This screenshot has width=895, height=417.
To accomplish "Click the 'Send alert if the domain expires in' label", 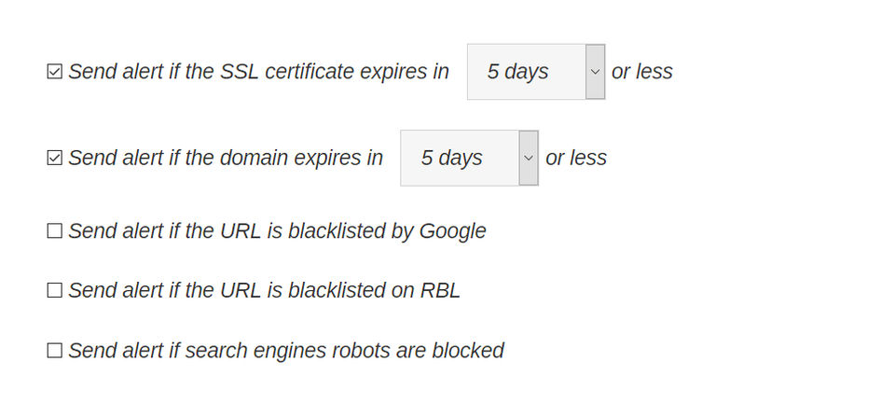I will [x=226, y=159].
